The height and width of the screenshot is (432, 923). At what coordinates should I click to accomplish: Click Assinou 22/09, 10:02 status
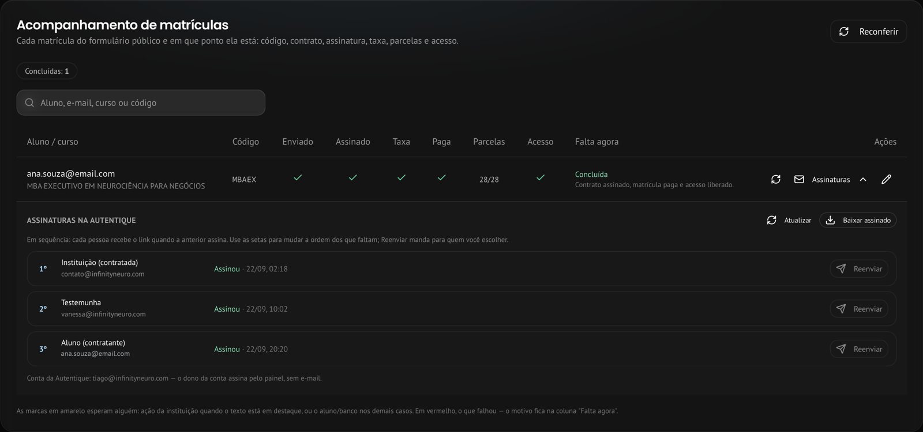pyautogui.click(x=251, y=309)
